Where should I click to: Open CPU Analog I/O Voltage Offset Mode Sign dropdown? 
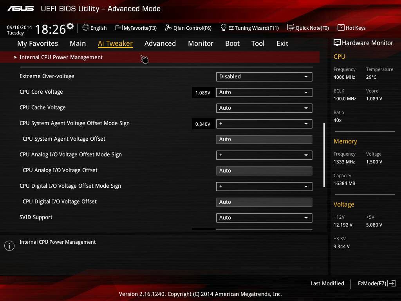(264, 155)
